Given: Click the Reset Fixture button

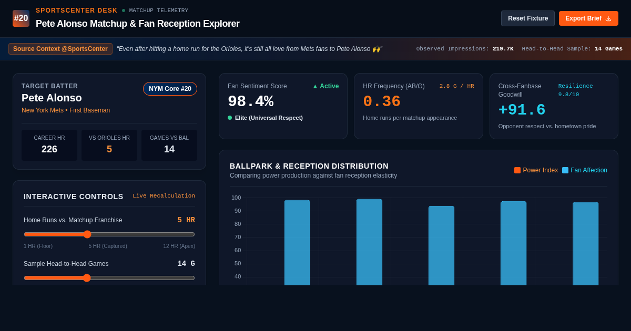Looking at the screenshot, I should tap(528, 18).
